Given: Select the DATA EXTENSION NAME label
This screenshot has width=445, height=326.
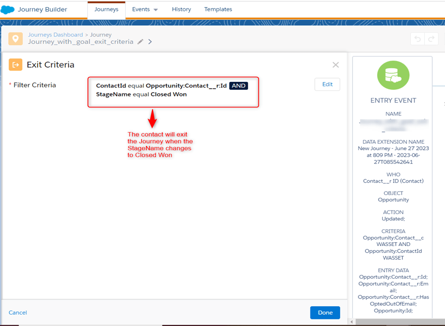Looking at the screenshot, I should coord(393,142).
